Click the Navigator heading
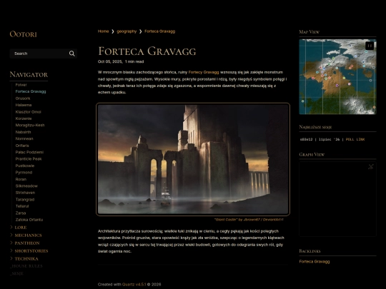Viewport: 386px width, 289px height. 29,74
